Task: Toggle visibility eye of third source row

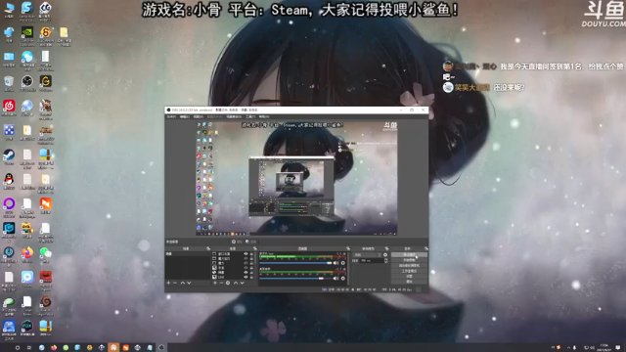Action: coord(246,263)
